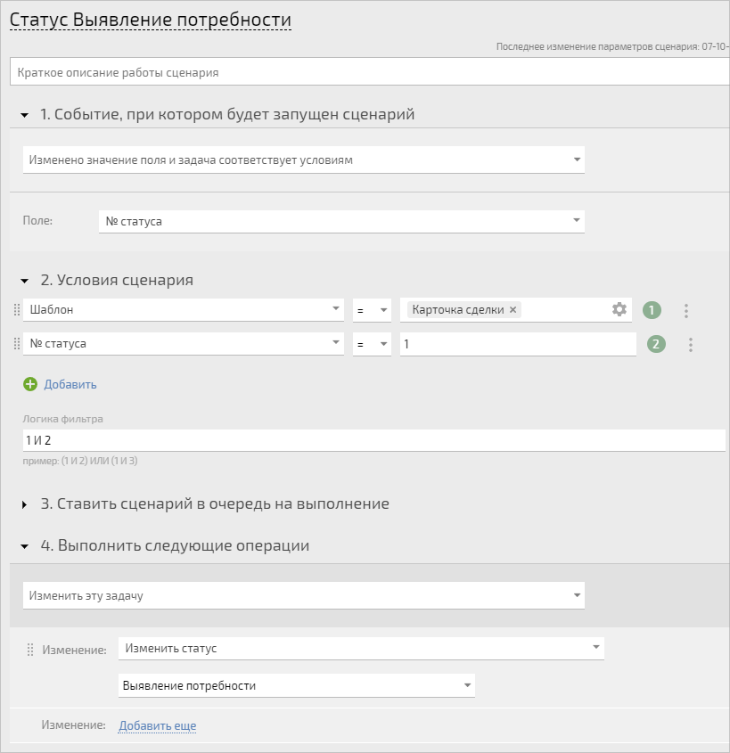The width and height of the screenshot is (730, 753).
Task: Grab drag handle of № статуса condition row
Action: coord(17,344)
